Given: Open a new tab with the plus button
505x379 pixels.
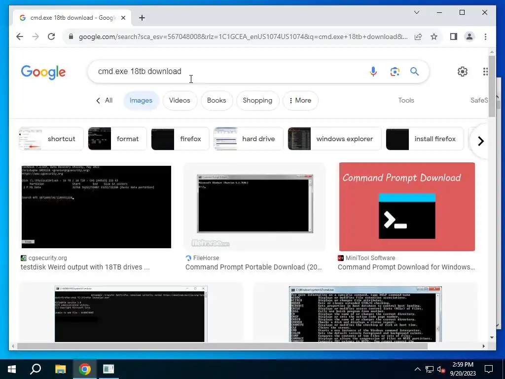Looking at the screenshot, I should coord(142,18).
